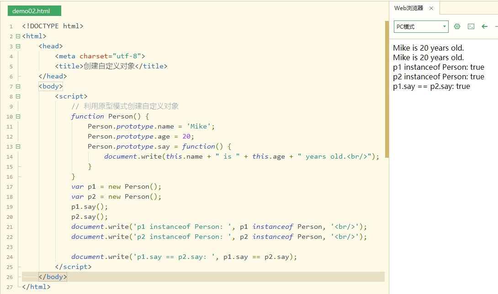Image resolution: width=498 pixels, height=294 pixels.
Task: Switch to the demo02.html editor tab
Action: (34, 11)
